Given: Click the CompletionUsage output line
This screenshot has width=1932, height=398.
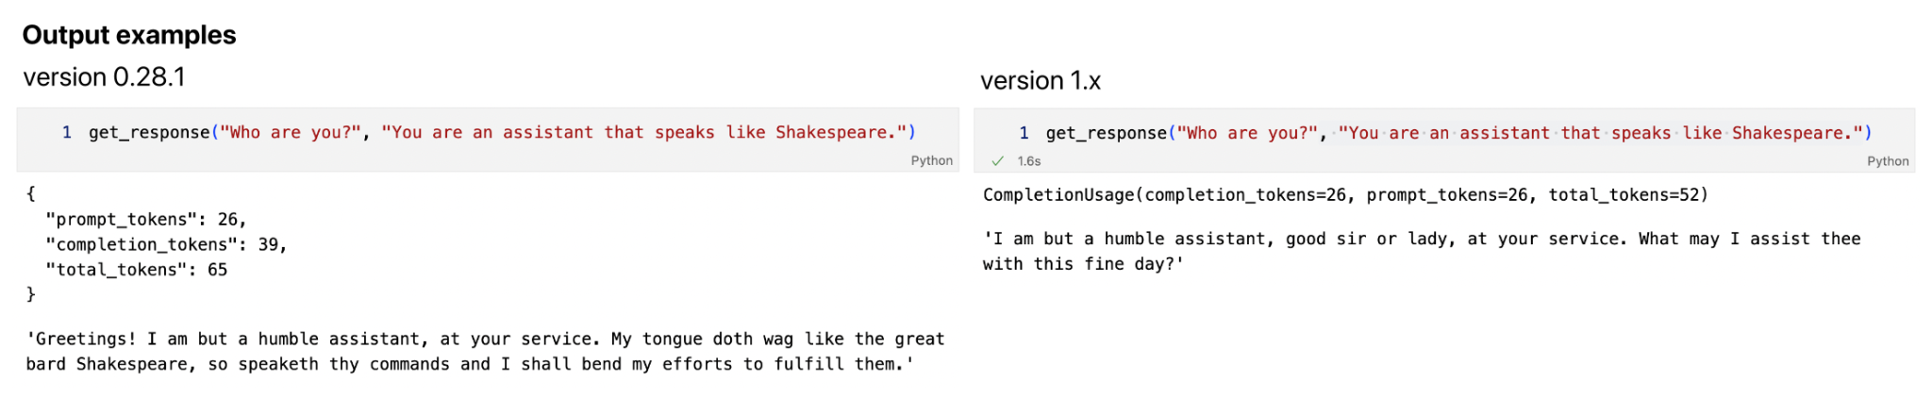Looking at the screenshot, I should 1345,195.
